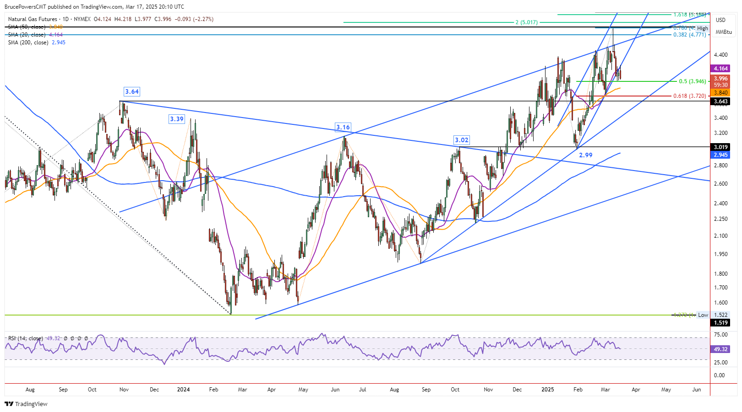
Task: Click the Jun label at far right
Action: point(696,390)
